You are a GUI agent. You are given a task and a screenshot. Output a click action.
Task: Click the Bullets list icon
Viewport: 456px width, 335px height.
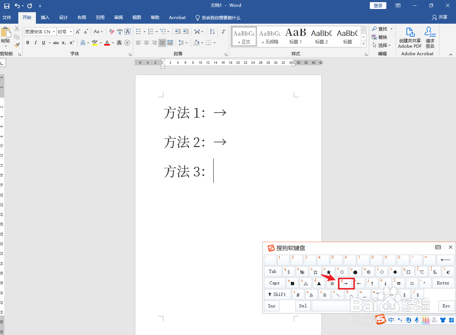(x=138, y=32)
